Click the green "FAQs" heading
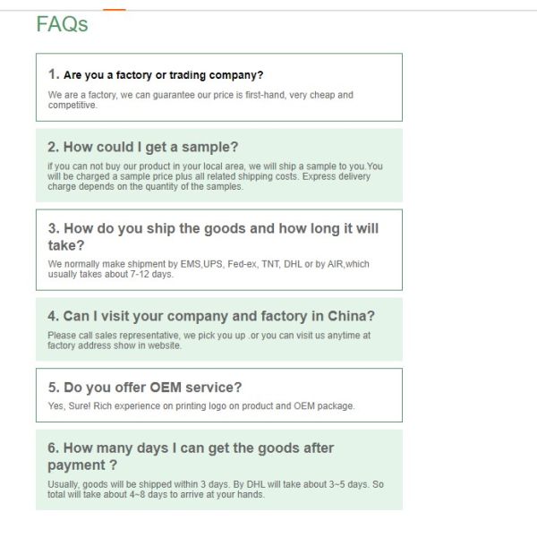Screen dimensions: 537x537 click(63, 24)
